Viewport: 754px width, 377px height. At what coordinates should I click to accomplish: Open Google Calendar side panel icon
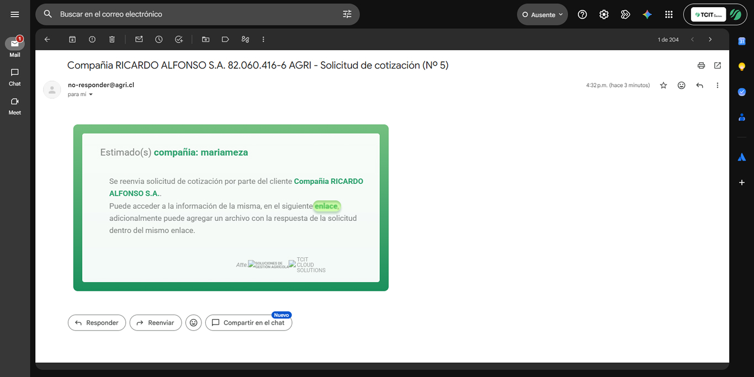point(742,41)
